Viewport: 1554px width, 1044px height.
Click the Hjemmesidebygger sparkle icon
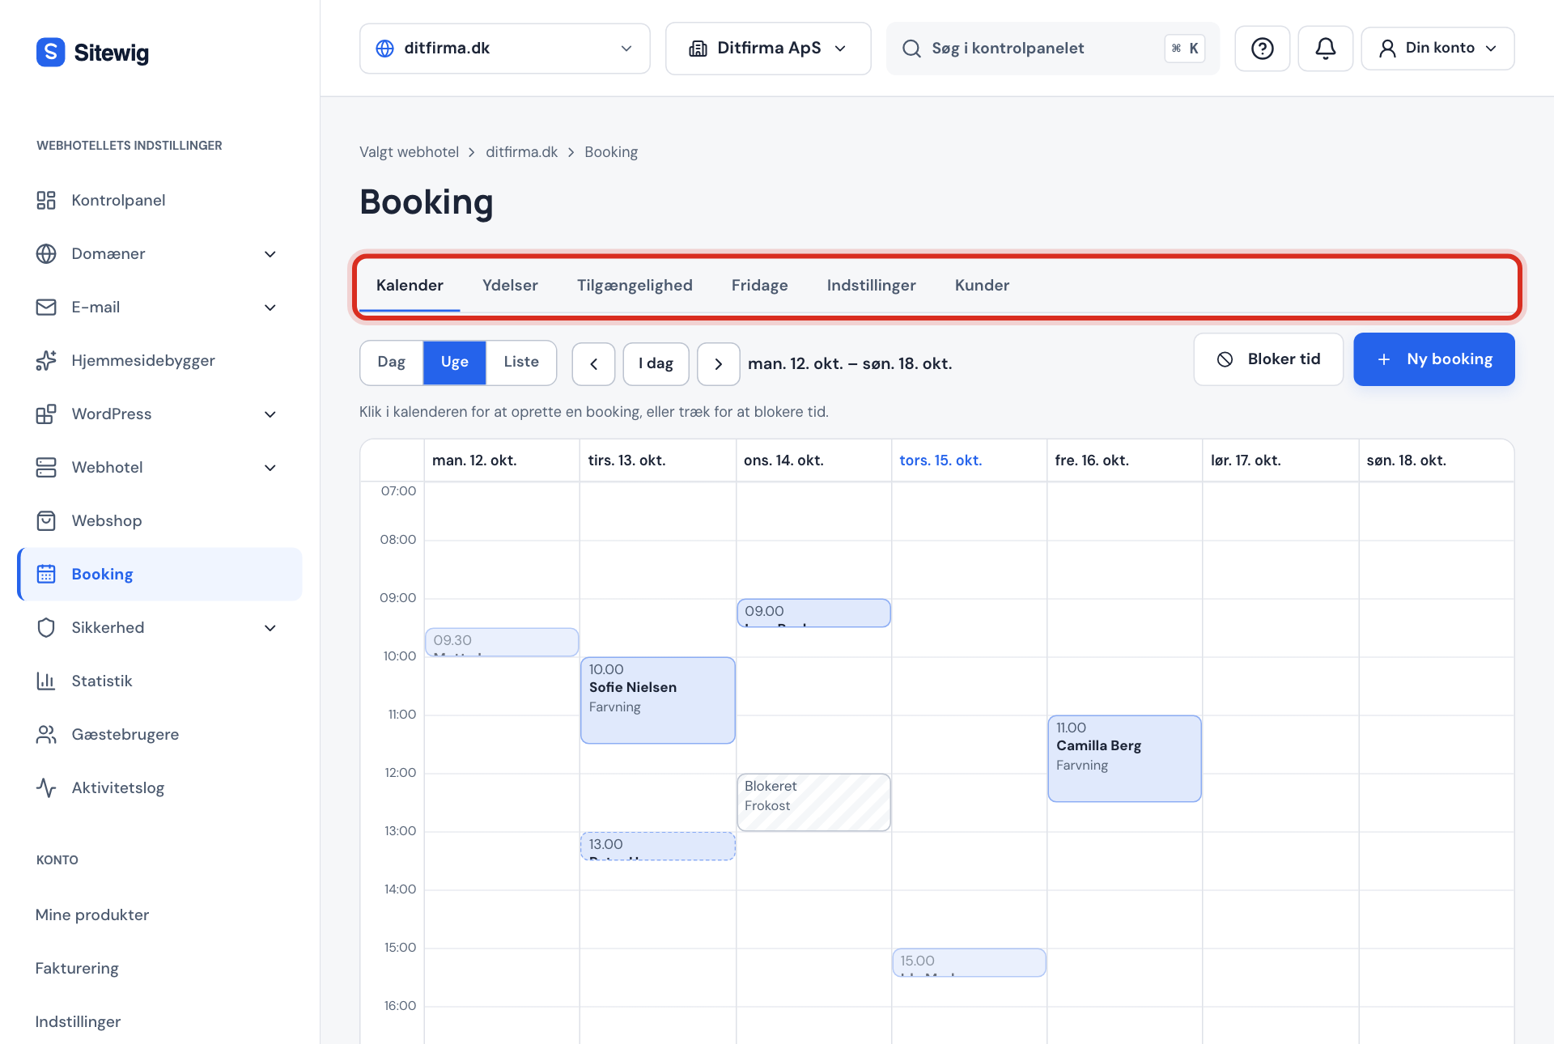click(46, 360)
